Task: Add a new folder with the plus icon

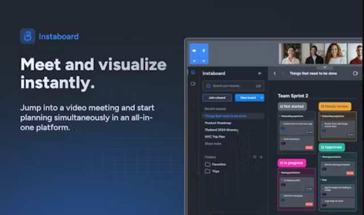Action: pos(261,157)
